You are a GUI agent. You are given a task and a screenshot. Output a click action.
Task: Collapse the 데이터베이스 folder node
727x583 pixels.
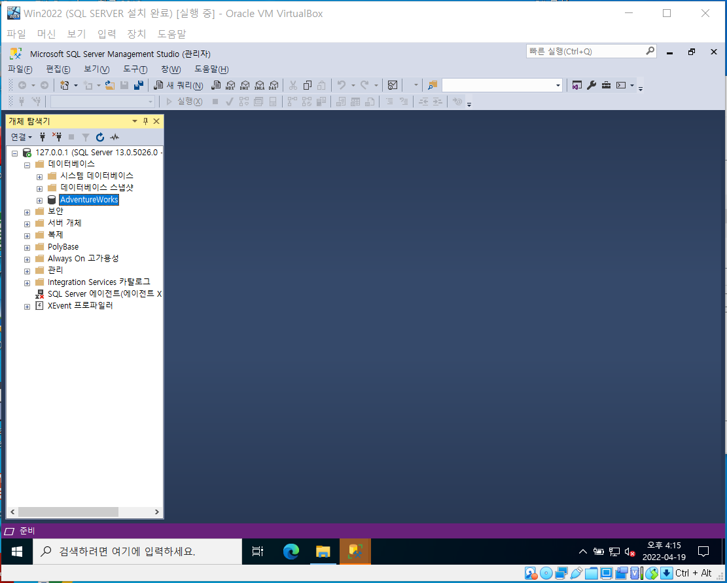coord(27,165)
